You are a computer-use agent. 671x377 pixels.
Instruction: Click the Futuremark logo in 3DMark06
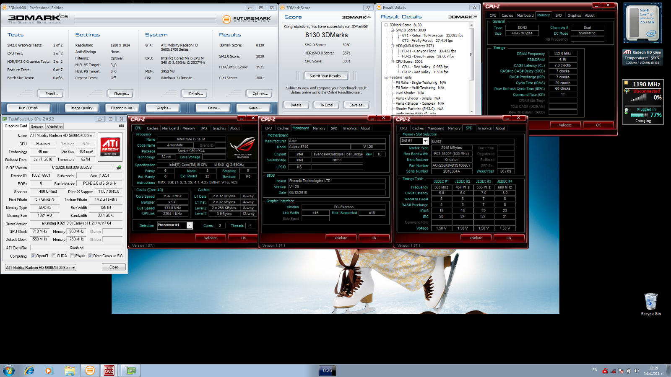click(247, 19)
